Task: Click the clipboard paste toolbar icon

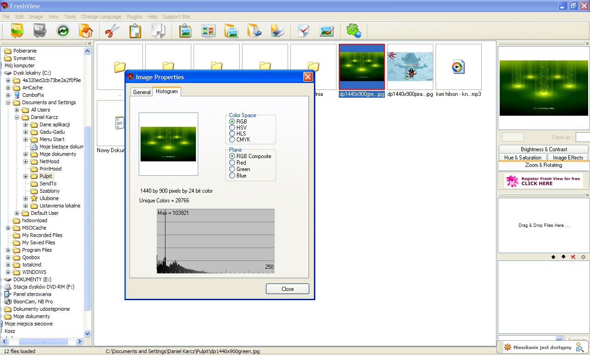Action: (x=135, y=31)
